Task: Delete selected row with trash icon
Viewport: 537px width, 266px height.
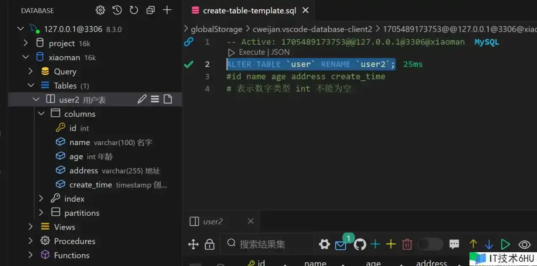Action: pos(407,244)
